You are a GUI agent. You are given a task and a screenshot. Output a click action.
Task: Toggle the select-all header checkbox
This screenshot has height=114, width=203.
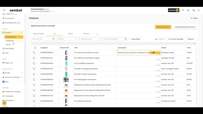click(x=35, y=48)
